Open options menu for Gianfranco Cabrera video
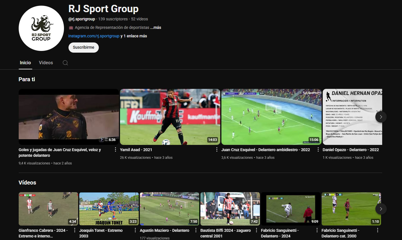402x240 pixels. (75, 230)
